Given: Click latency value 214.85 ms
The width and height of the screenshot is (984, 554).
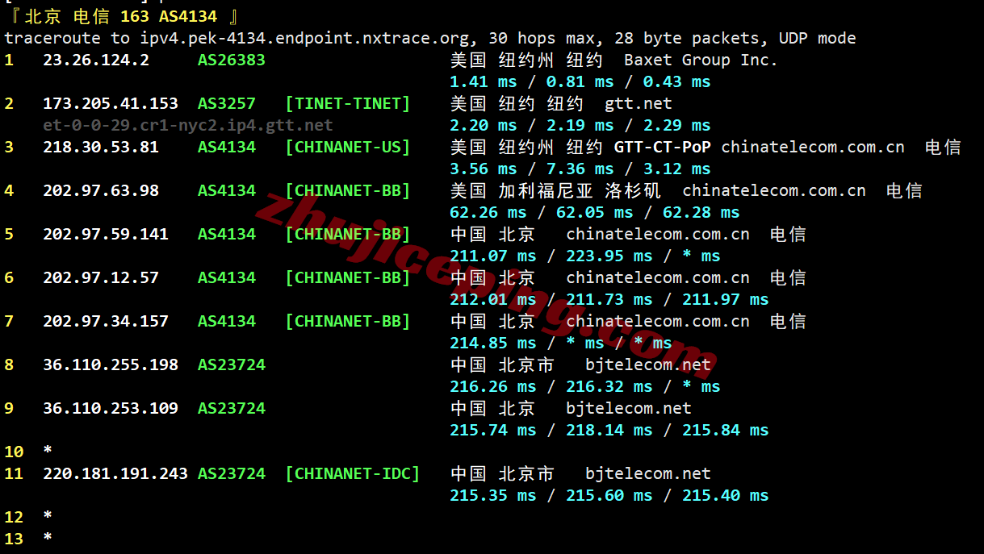Looking at the screenshot, I should point(493,343).
